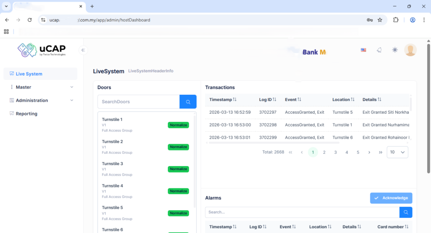Open the language flag selector

363,50
